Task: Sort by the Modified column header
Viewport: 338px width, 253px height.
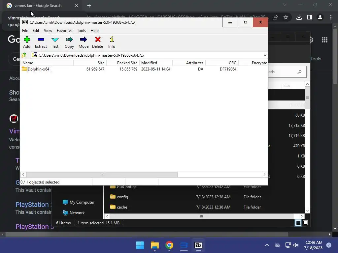Action: (156, 63)
